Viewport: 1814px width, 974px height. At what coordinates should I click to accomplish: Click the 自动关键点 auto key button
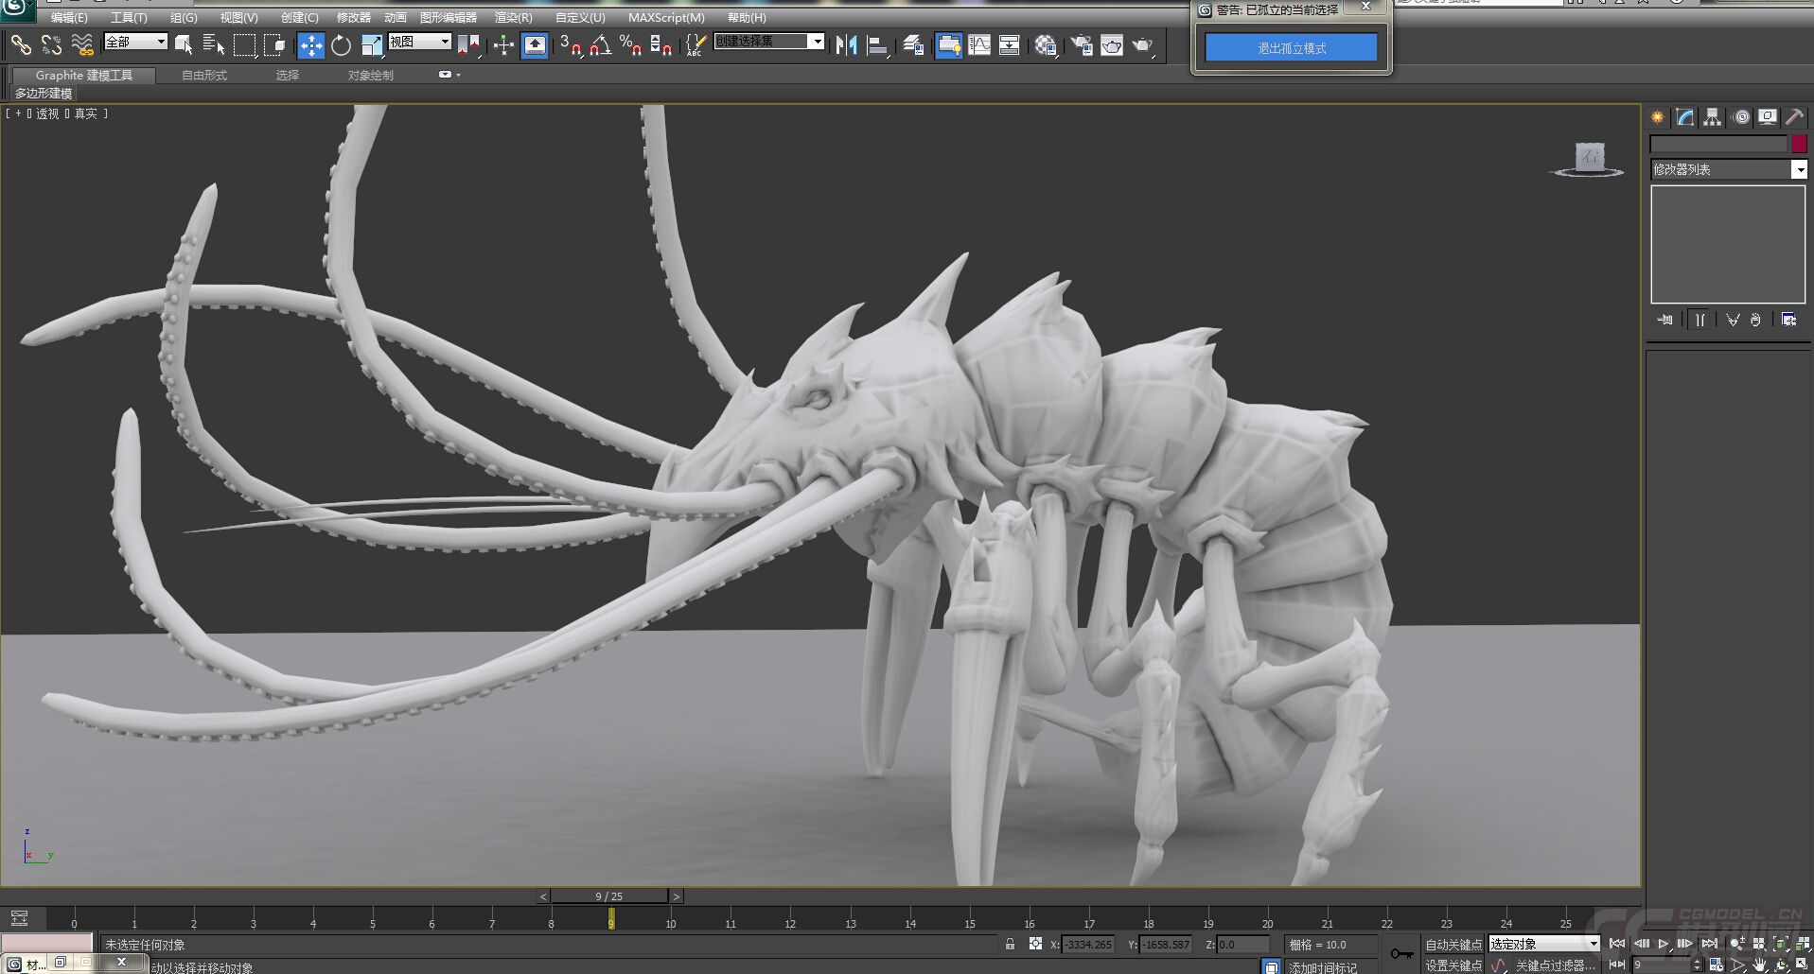point(1453,945)
